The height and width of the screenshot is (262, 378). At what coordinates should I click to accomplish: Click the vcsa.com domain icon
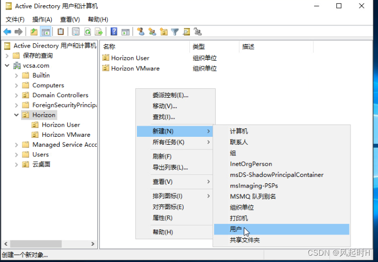17,65
